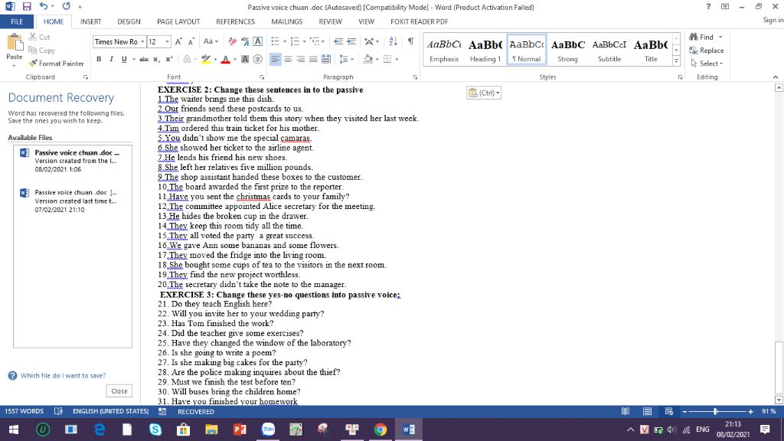The image size is (784, 441).
Task: Open Word Help question mark
Action: (x=708, y=6)
